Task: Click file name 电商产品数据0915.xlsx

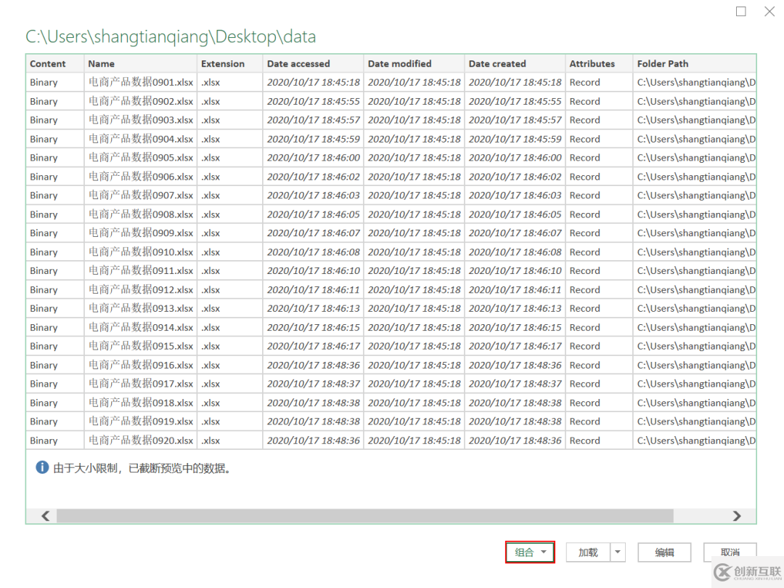Action: tap(141, 346)
